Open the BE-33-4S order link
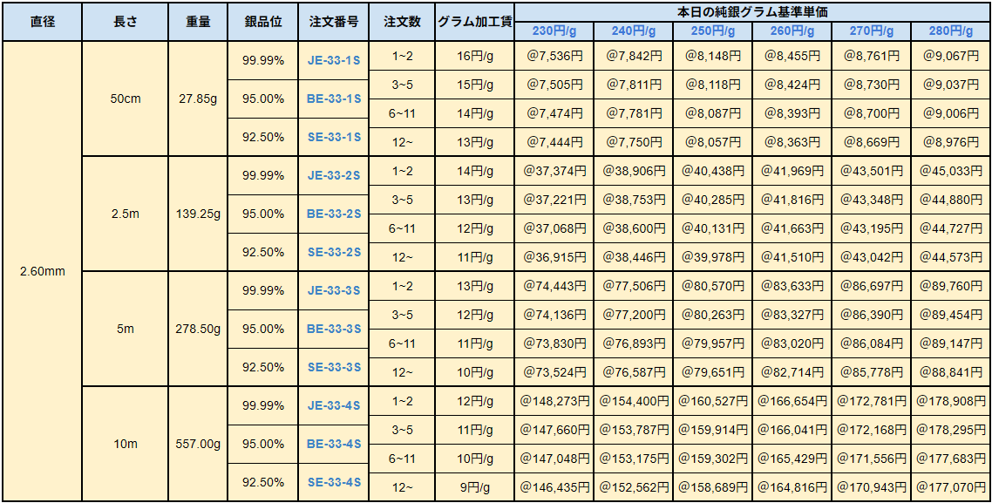This screenshot has height=503, width=992. coord(334,444)
